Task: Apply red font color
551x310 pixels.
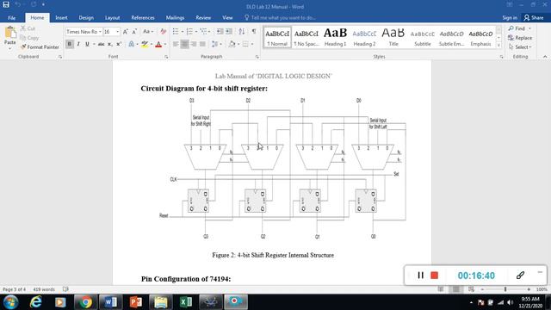Action: point(158,44)
